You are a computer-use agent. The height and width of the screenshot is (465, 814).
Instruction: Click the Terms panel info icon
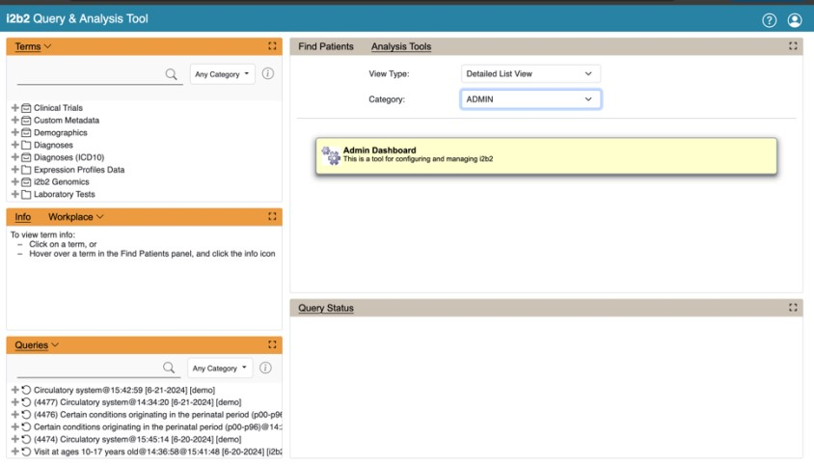[268, 74]
